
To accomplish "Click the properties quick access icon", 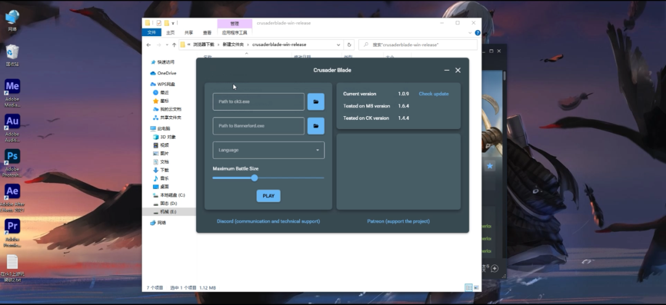I will [x=159, y=23].
